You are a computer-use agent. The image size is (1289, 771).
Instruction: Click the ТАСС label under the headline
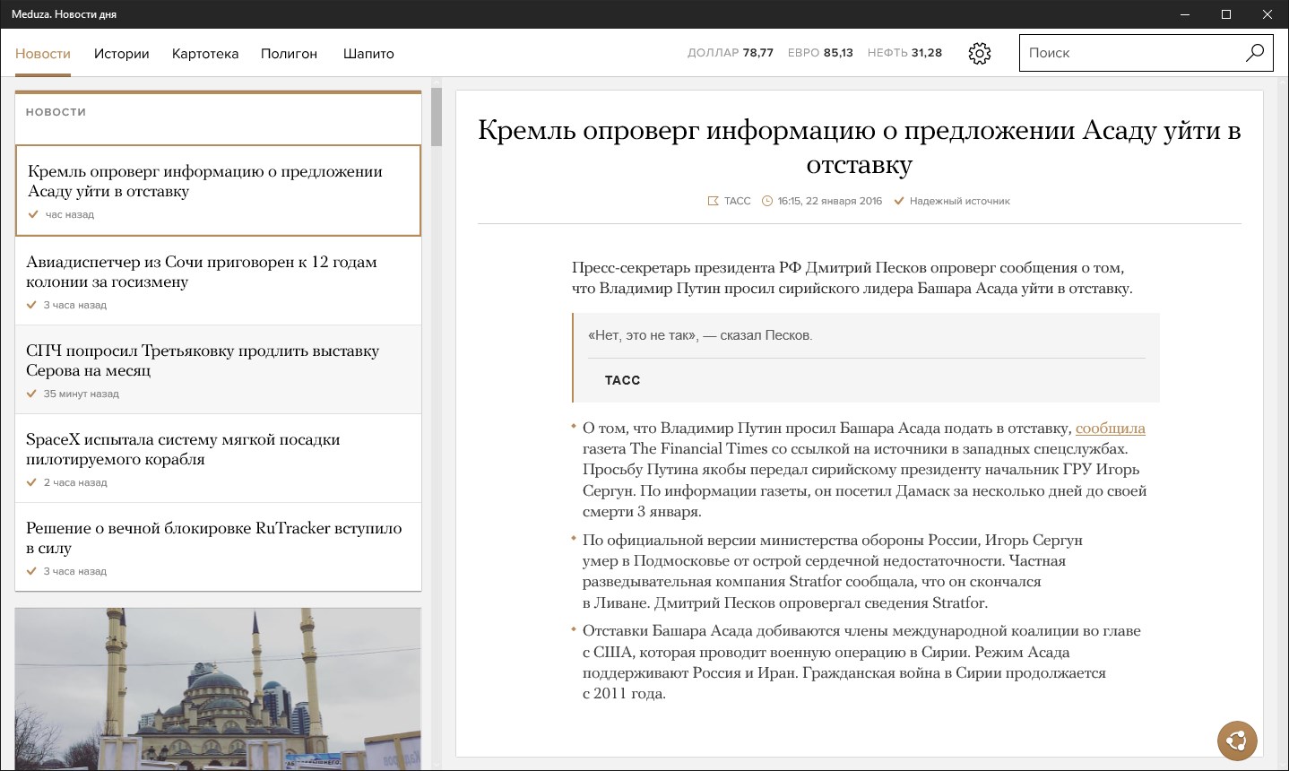pos(738,201)
